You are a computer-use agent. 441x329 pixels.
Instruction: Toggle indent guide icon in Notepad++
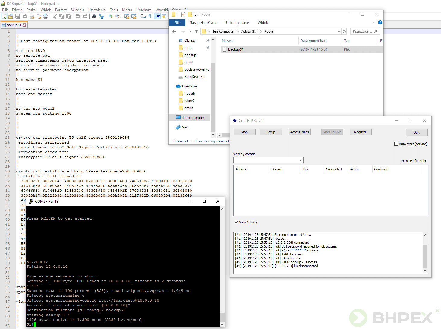[157, 16]
